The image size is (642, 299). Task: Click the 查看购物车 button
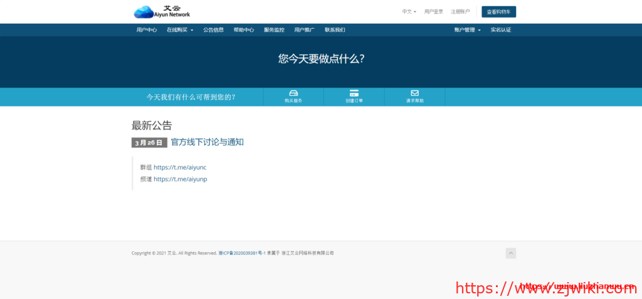pos(498,12)
